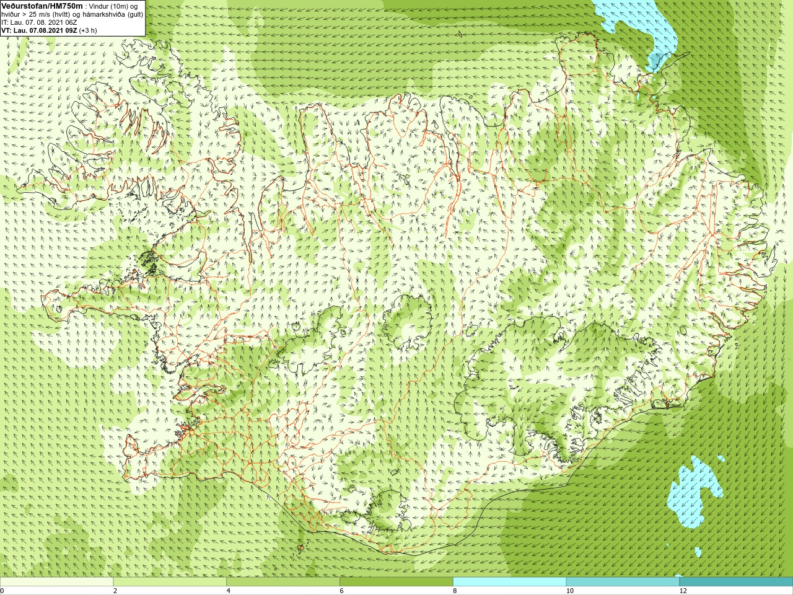Click the Veðurstofan/HM750m title text
The height and width of the screenshot is (595, 793).
[x=42, y=6]
